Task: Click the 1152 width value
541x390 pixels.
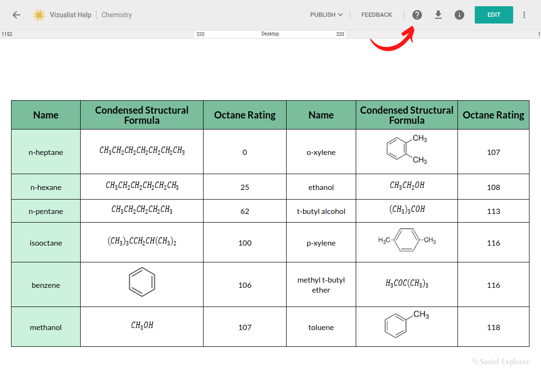Action: (x=7, y=34)
